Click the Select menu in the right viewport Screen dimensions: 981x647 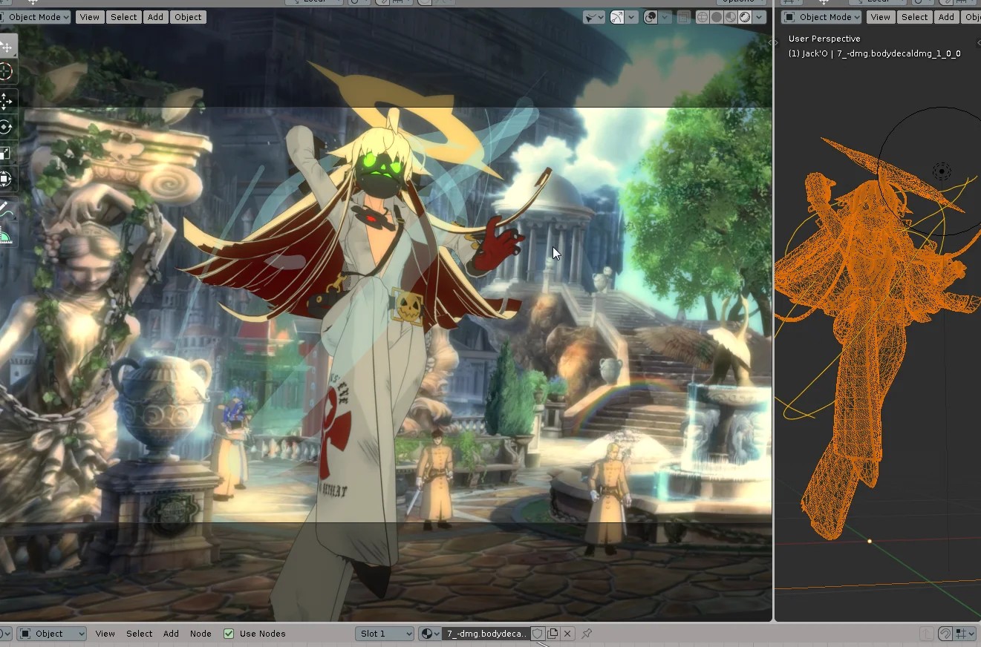pyautogui.click(x=914, y=16)
